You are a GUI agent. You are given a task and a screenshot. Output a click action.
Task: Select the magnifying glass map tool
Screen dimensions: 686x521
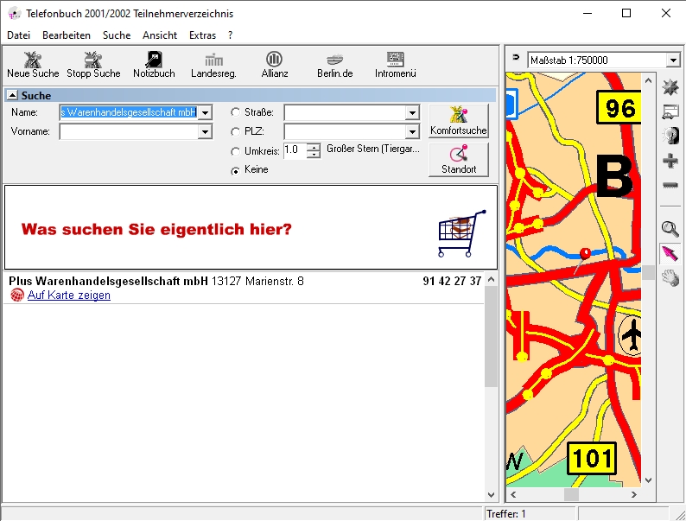coord(670,229)
